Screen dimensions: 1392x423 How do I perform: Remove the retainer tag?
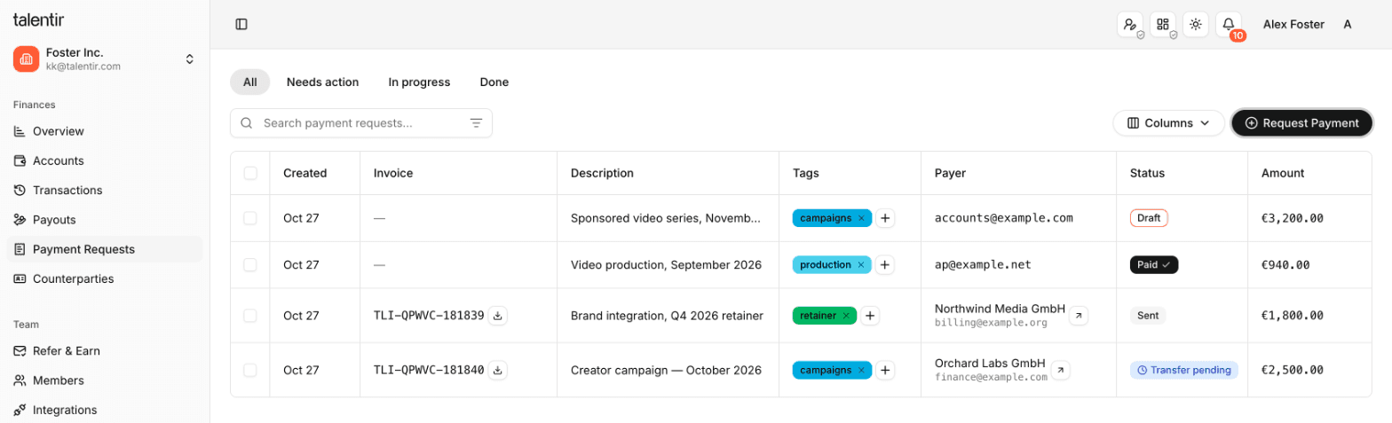coord(846,315)
